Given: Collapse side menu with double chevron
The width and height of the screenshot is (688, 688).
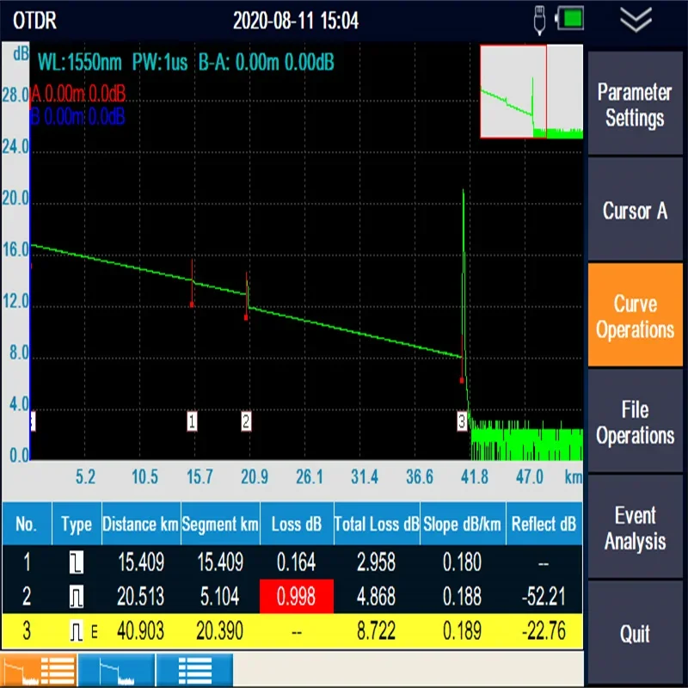Looking at the screenshot, I should (636, 20).
